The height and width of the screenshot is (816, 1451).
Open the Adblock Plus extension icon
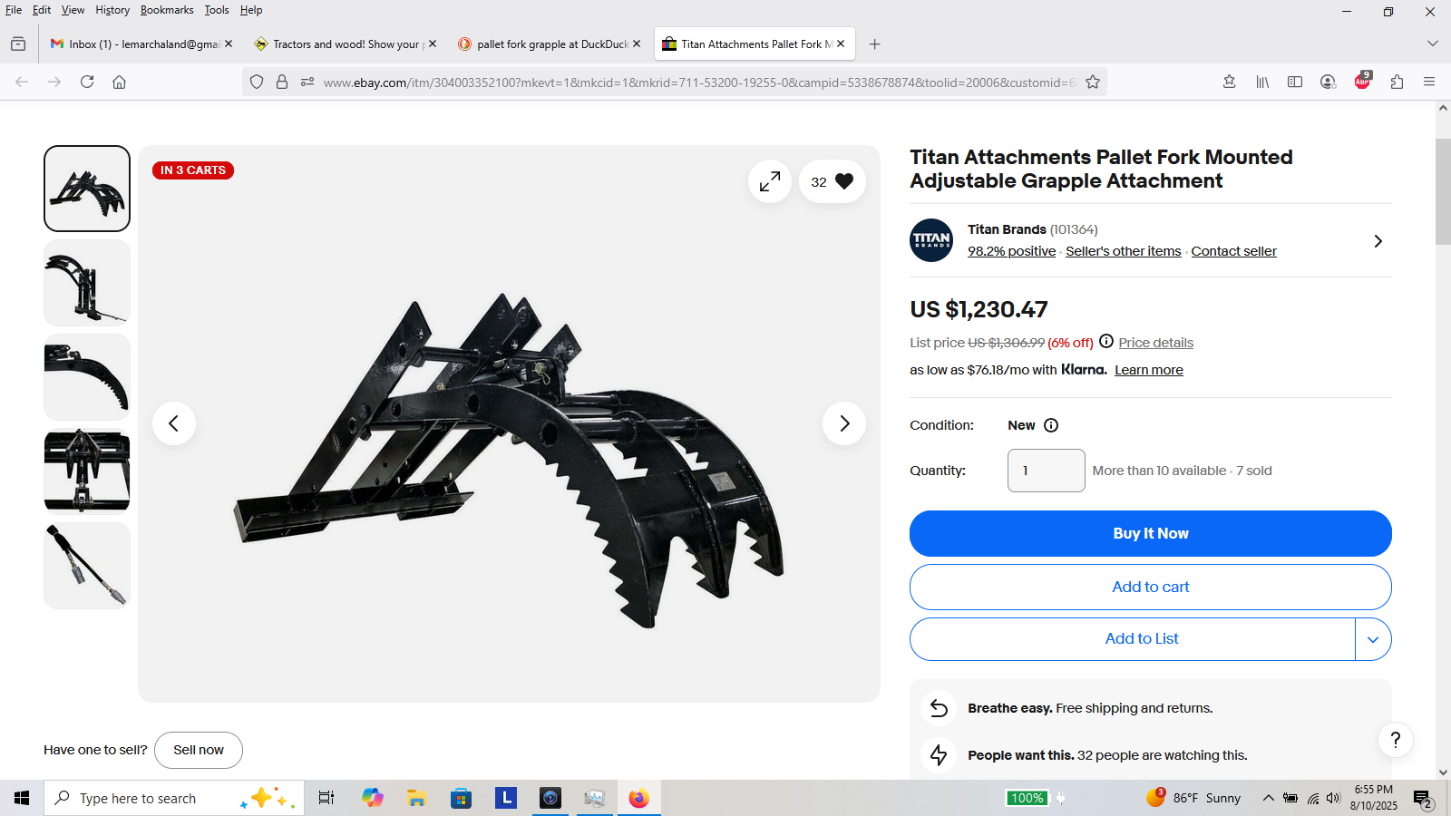point(1362,82)
